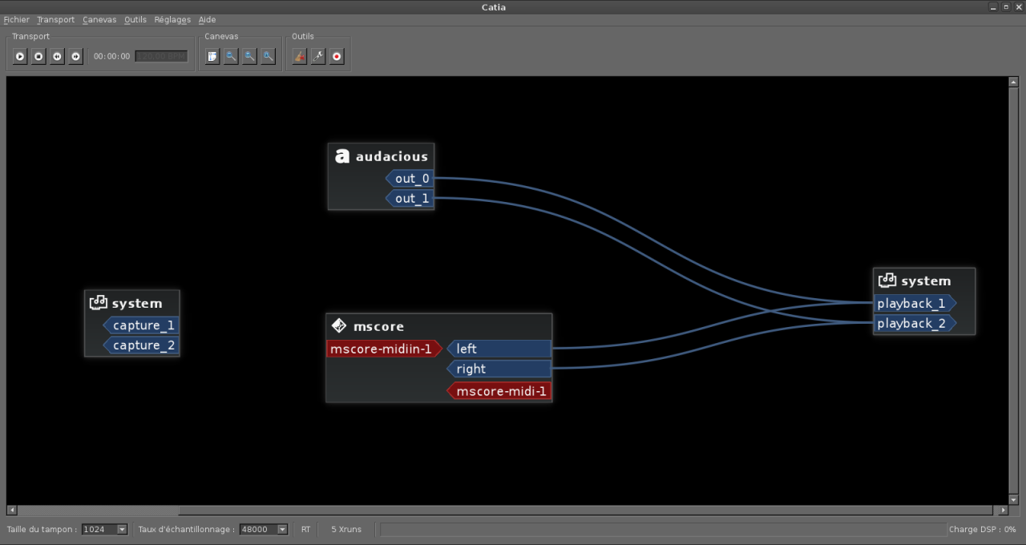Select system capture_1 port
The width and height of the screenshot is (1026, 545).
click(x=140, y=325)
